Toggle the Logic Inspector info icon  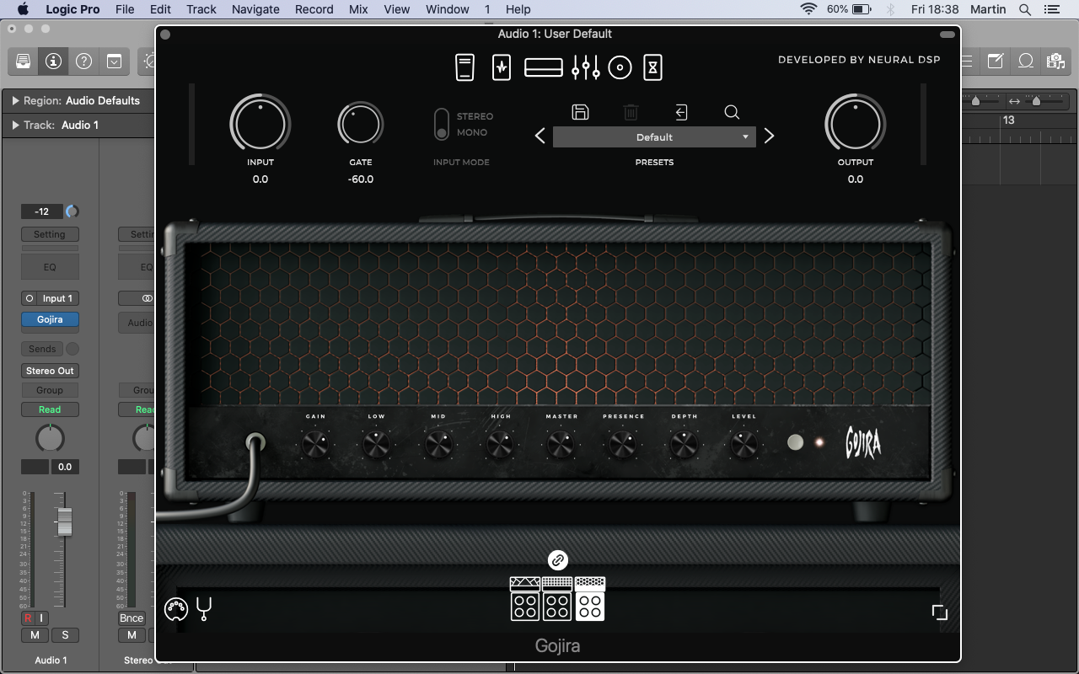point(53,62)
